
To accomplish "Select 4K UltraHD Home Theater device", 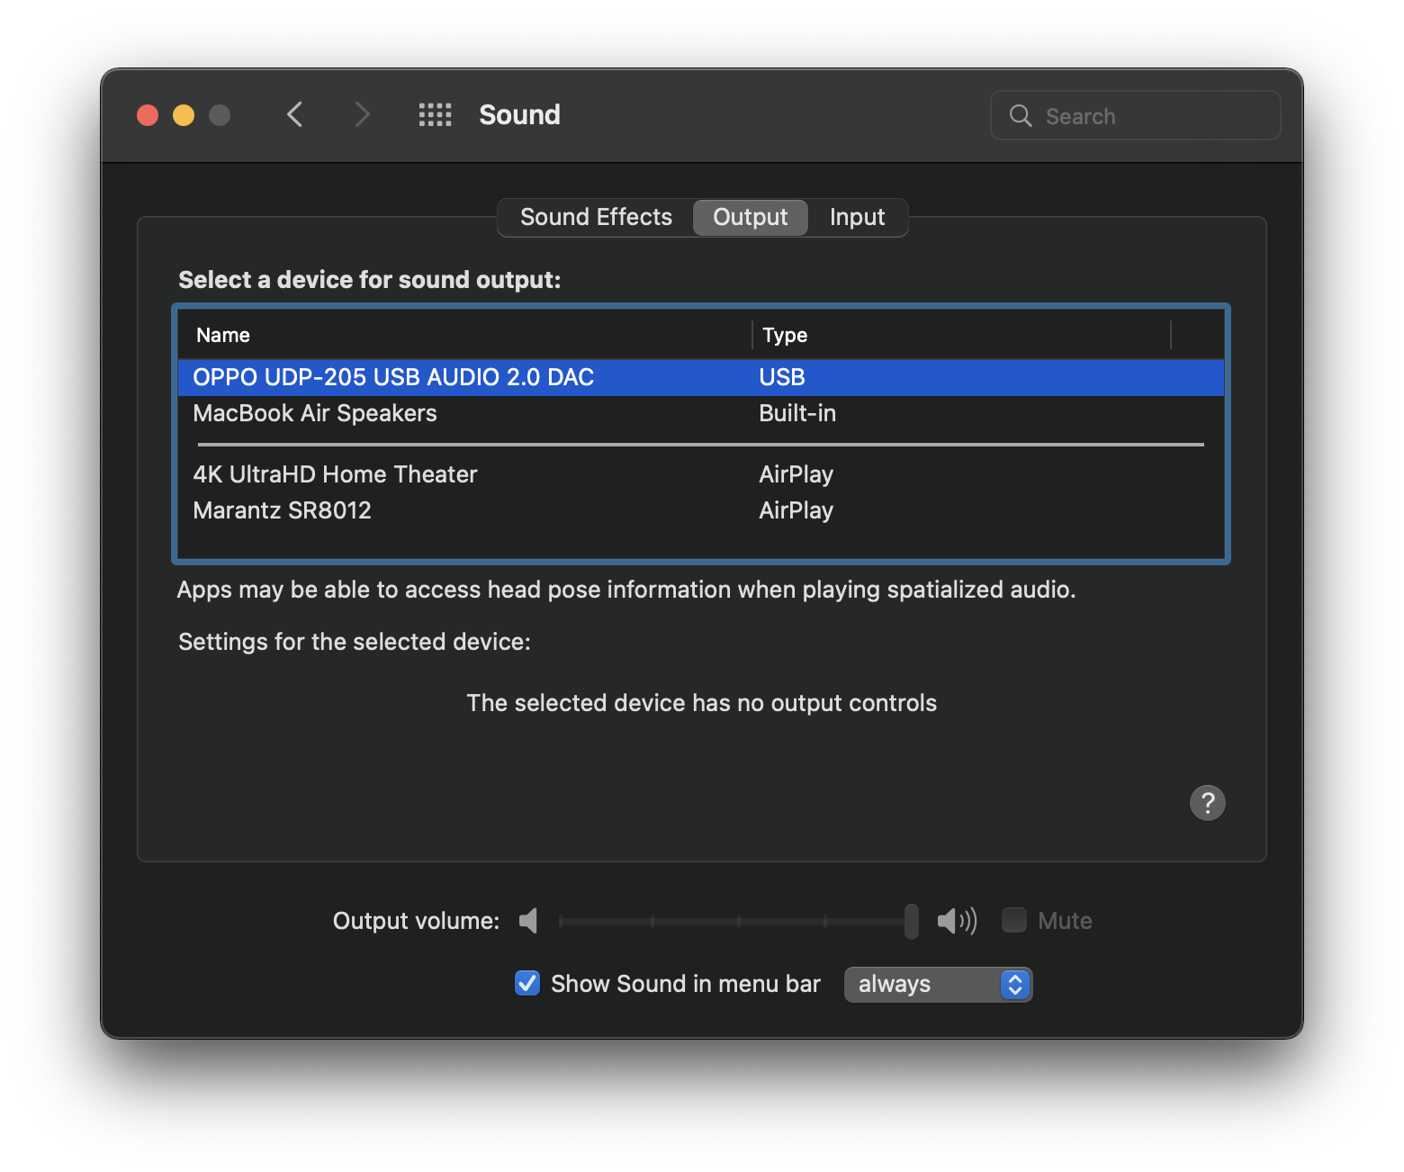I will click(335, 474).
